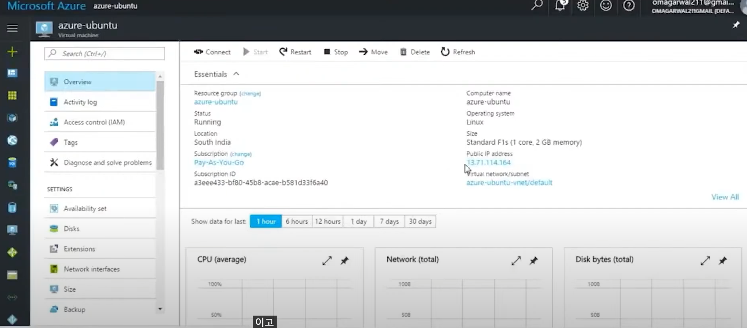Viewport: 747px width, 328px height.
Task: Click the search magnifier in top bar
Action: [x=537, y=5]
